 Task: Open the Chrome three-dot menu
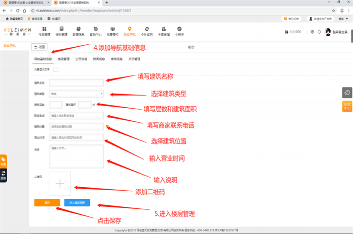tap(349, 11)
